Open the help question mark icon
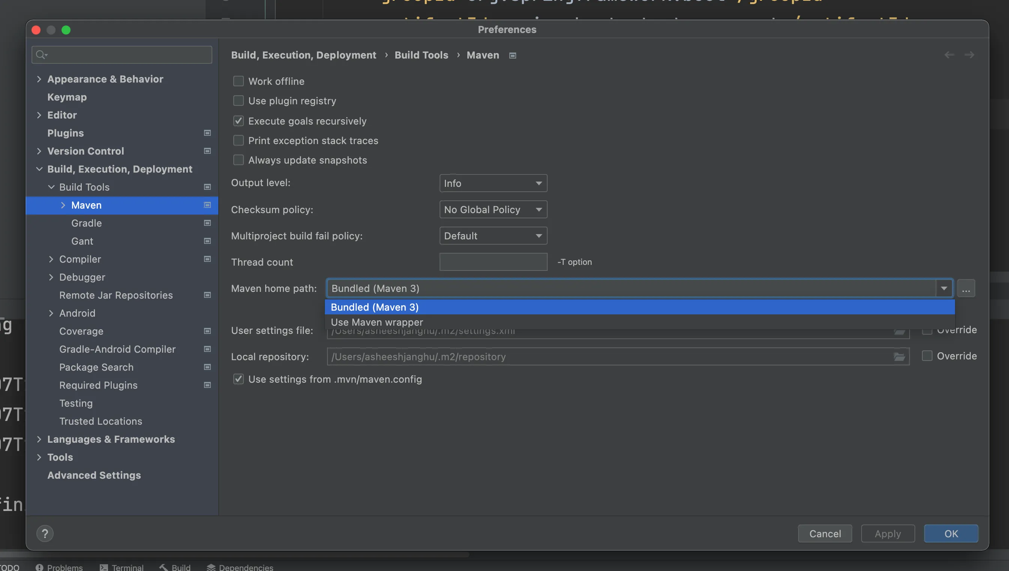 (45, 534)
